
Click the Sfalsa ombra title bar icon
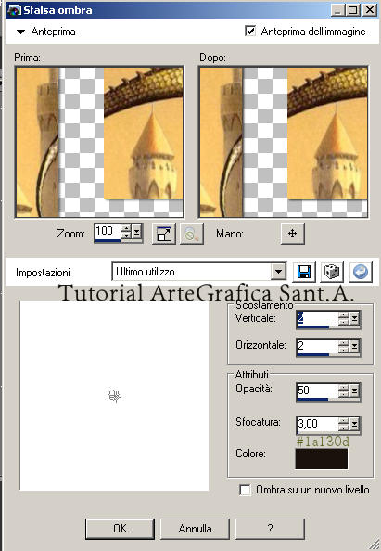(14, 10)
